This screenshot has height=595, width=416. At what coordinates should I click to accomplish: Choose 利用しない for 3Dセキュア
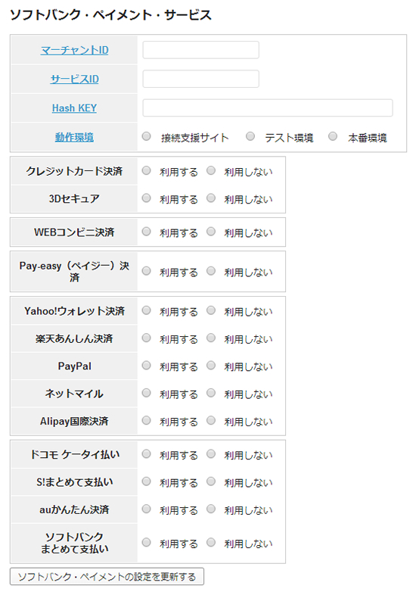click(211, 198)
